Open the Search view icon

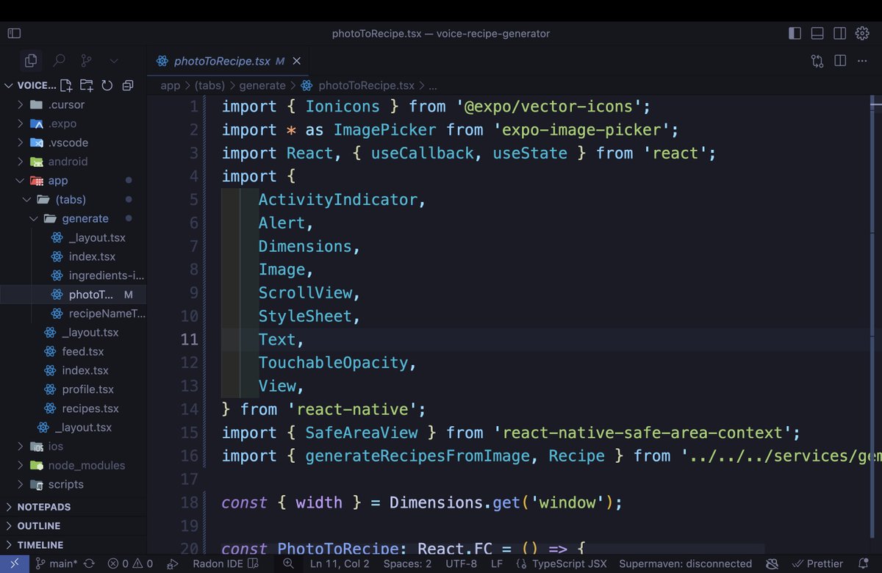pyautogui.click(x=59, y=61)
